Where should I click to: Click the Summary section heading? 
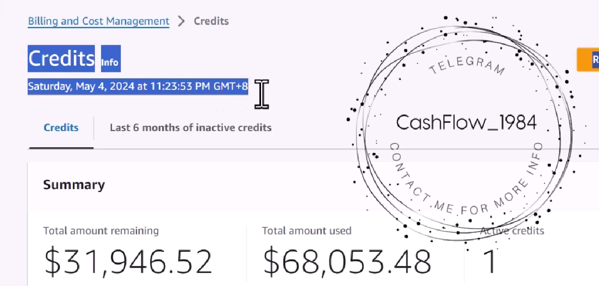(x=74, y=184)
